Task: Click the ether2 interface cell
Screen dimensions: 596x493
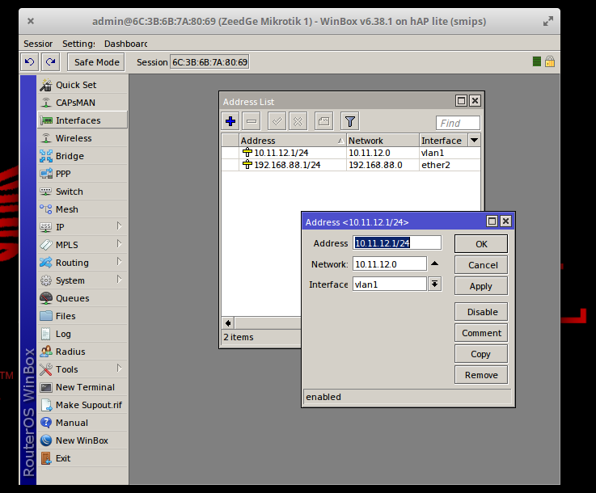Action: pyautogui.click(x=450, y=165)
